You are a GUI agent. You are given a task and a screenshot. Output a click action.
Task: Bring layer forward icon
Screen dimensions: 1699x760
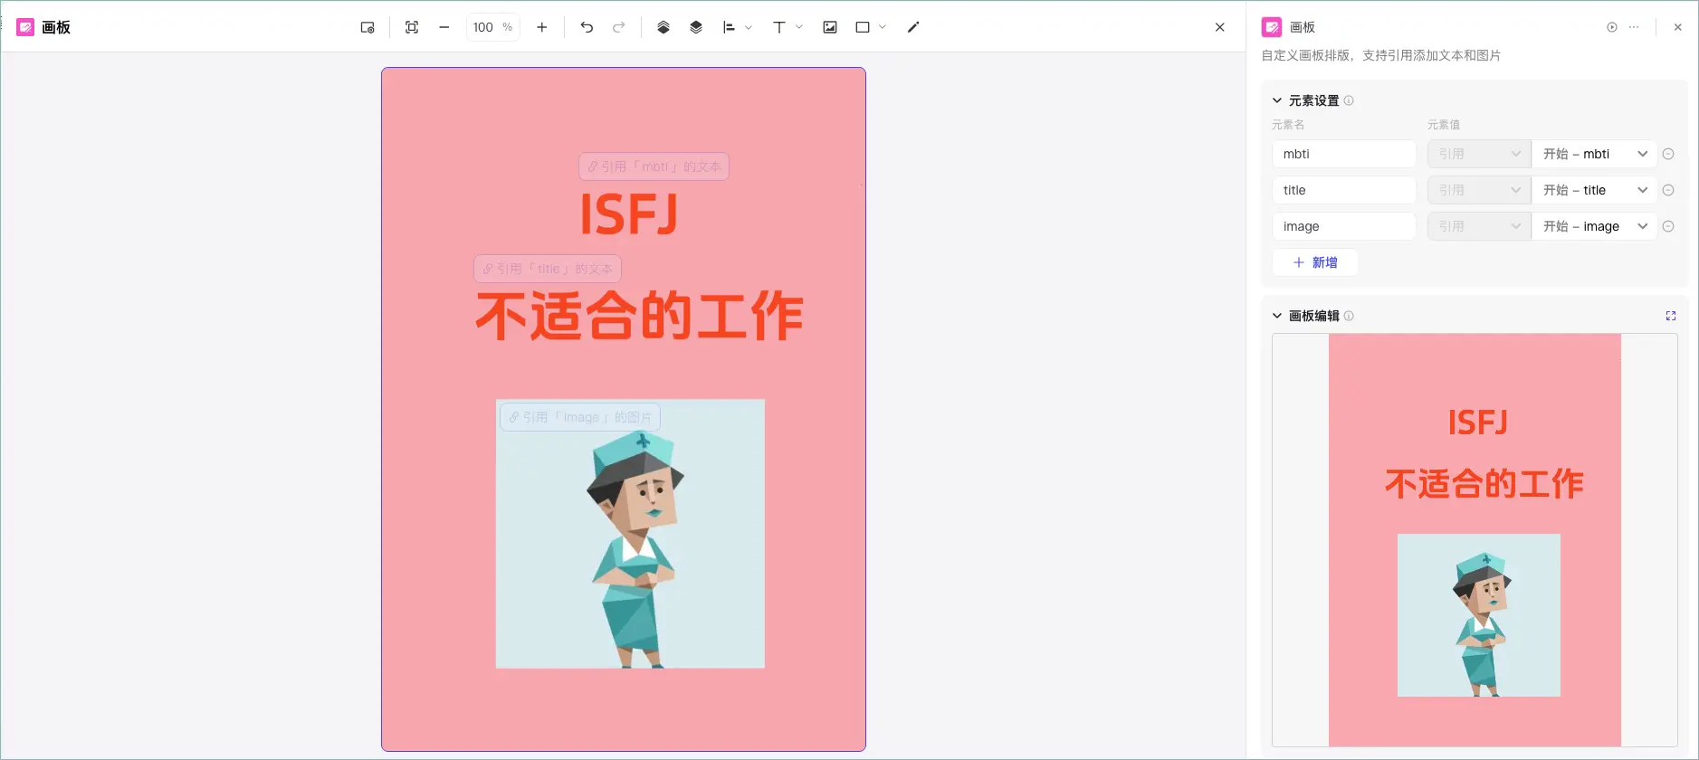[x=663, y=27]
